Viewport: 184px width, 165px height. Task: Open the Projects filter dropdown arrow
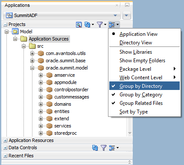105,25
